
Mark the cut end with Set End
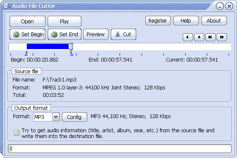(x=64, y=34)
